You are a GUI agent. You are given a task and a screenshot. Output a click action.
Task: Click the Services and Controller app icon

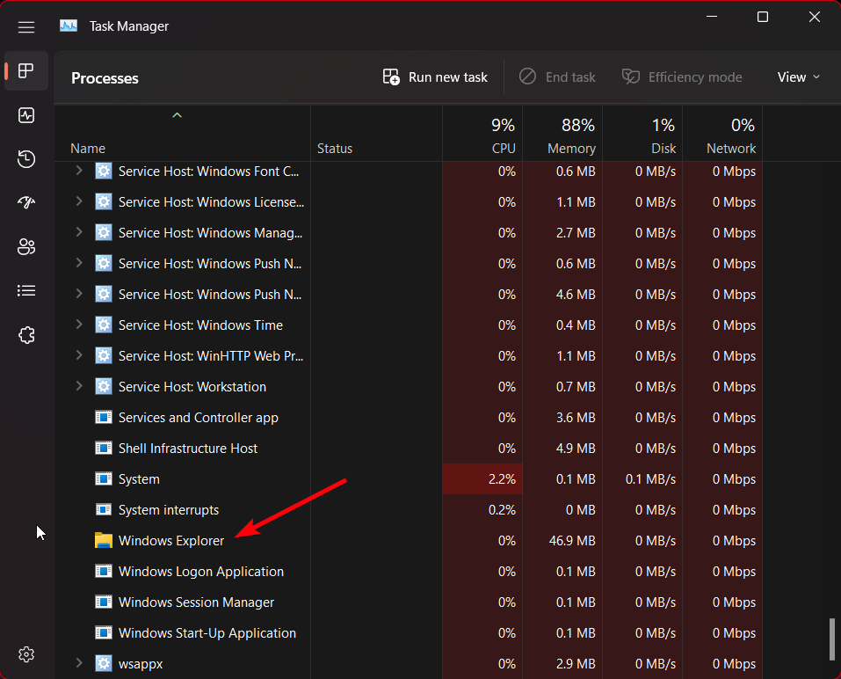pos(104,417)
